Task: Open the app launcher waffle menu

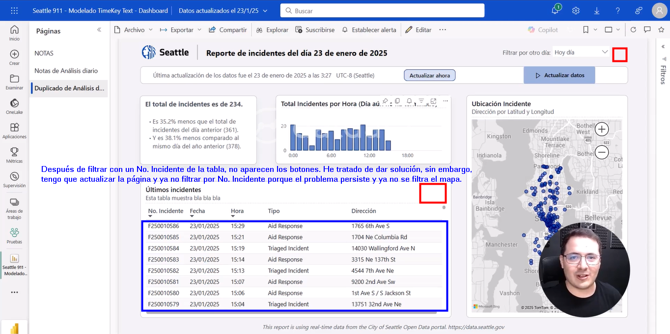Action: point(14,10)
